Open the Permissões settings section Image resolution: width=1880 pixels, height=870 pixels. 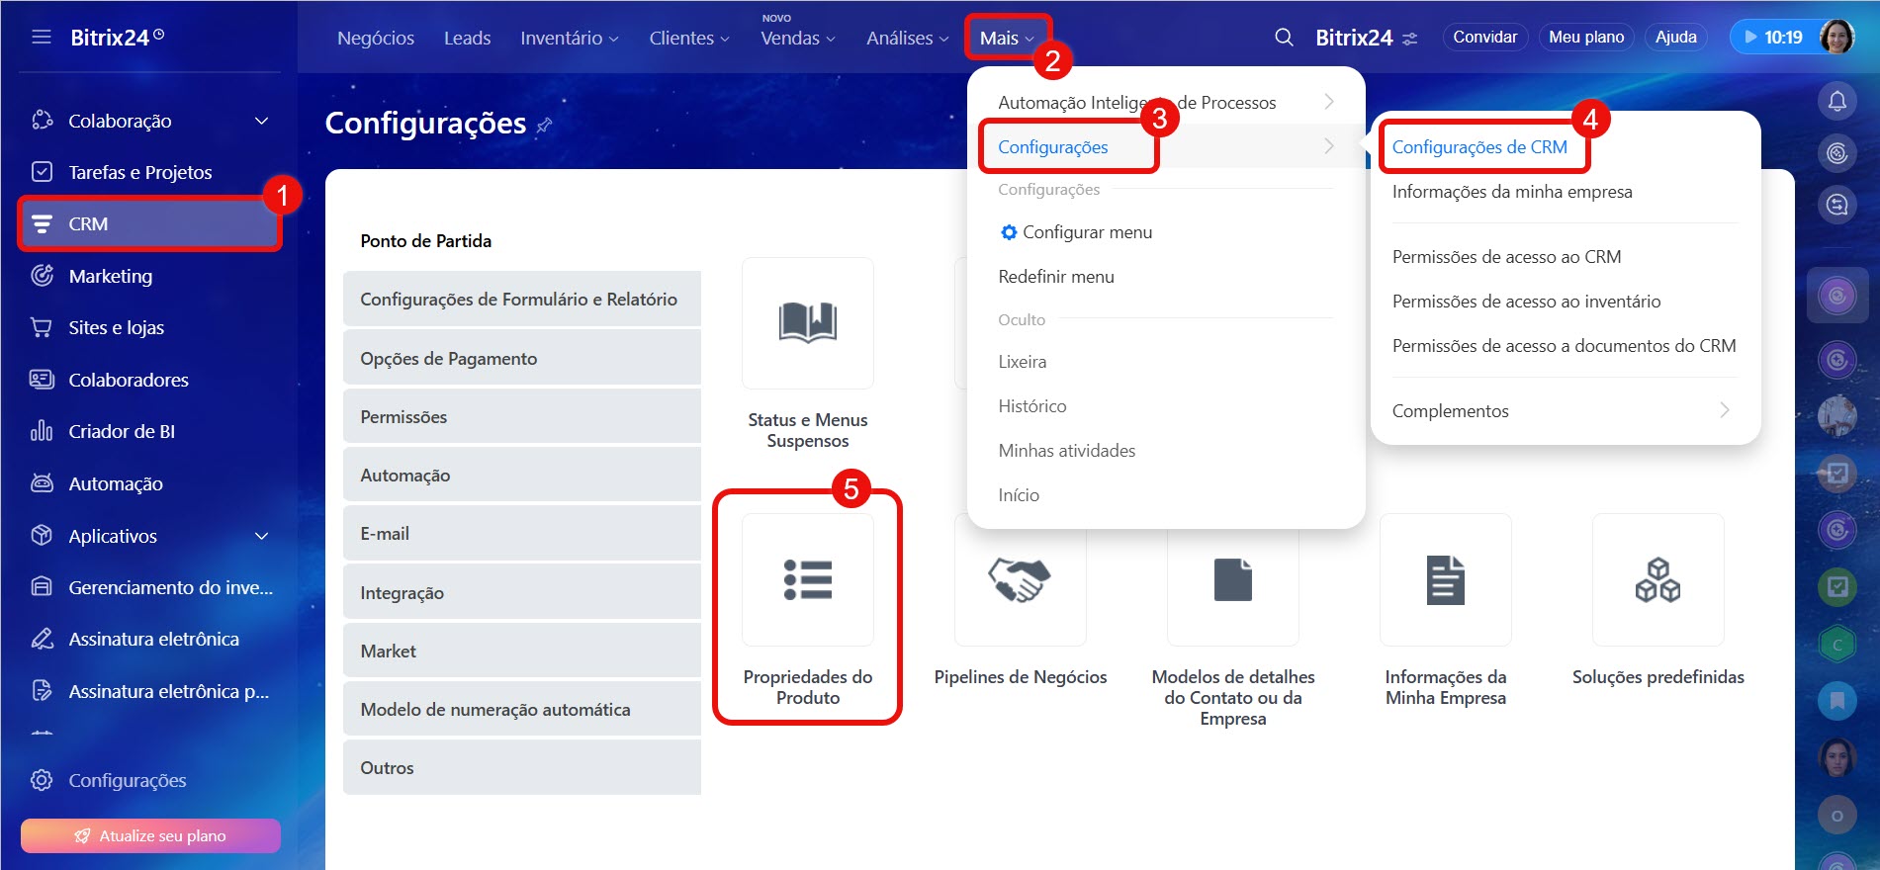click(x=521, y=417)
